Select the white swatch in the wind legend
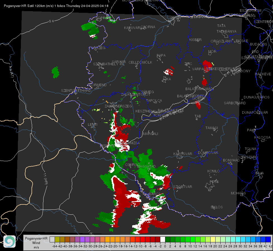Viewport: 273px width, 251px height. click(163, 239)
